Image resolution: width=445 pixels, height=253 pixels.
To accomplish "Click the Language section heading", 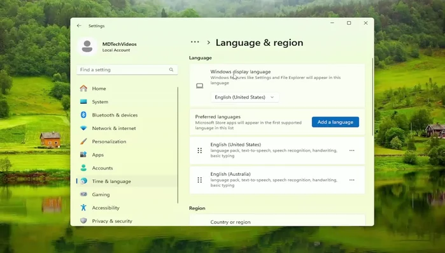I will point(200,57).
